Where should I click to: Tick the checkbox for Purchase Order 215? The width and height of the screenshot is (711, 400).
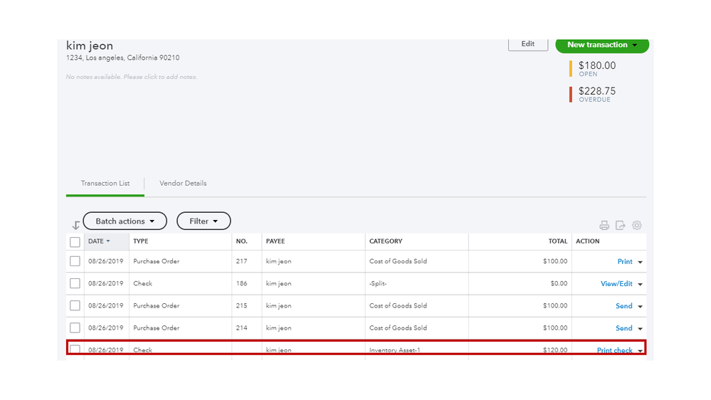pos(75,306)
